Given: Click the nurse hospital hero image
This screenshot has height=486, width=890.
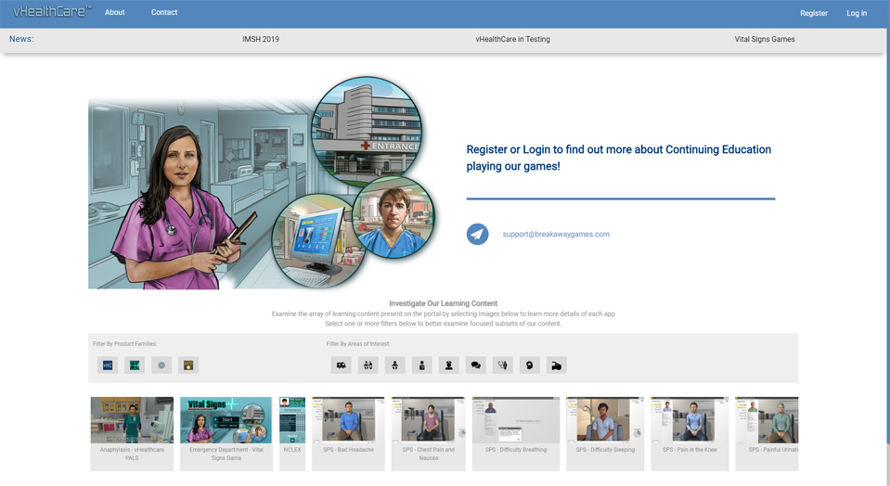Looking at the screenshot, I should [x=261, y=183].
